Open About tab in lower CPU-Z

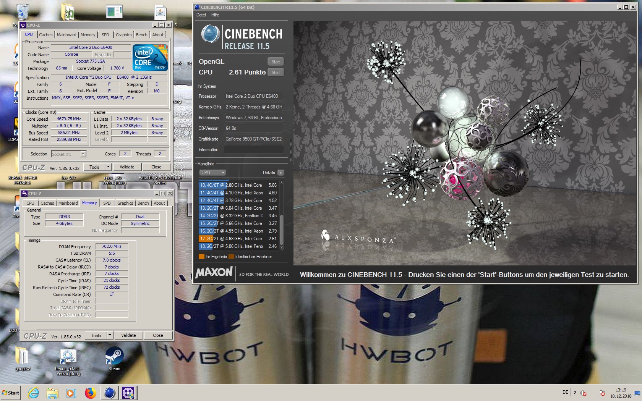159,203
